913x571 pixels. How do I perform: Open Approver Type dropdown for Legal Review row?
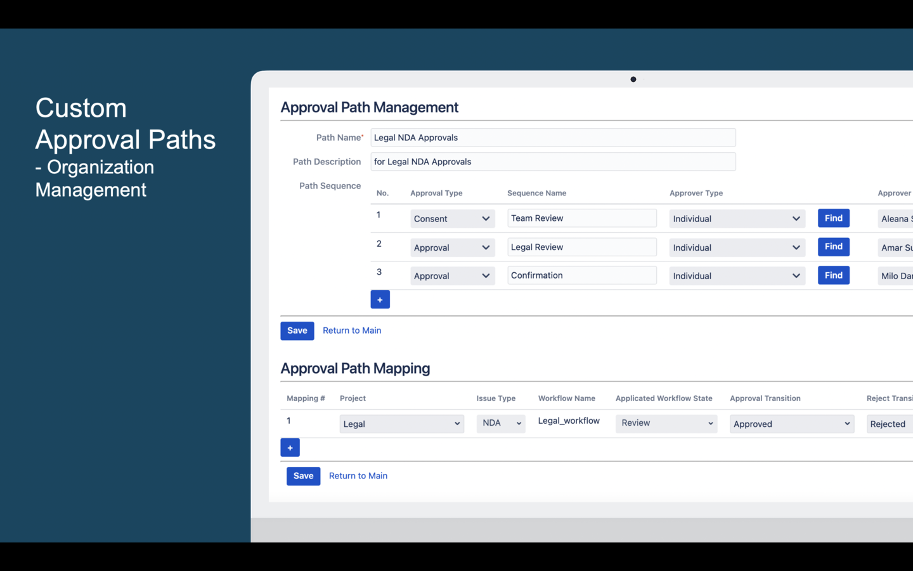(x=737, y=247)
